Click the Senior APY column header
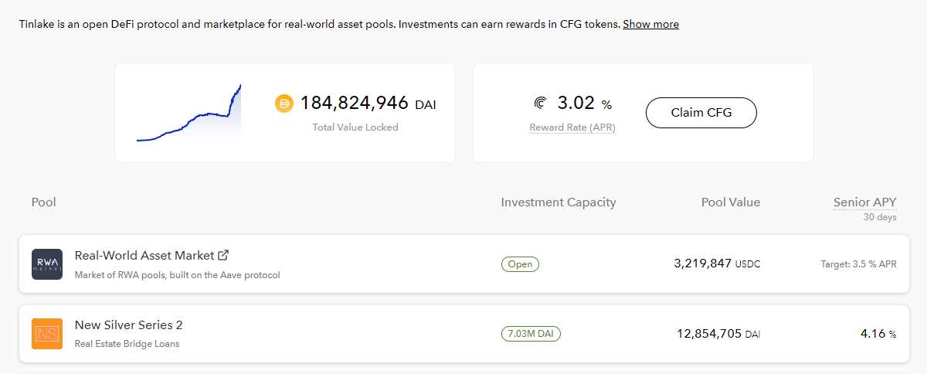 864,202
